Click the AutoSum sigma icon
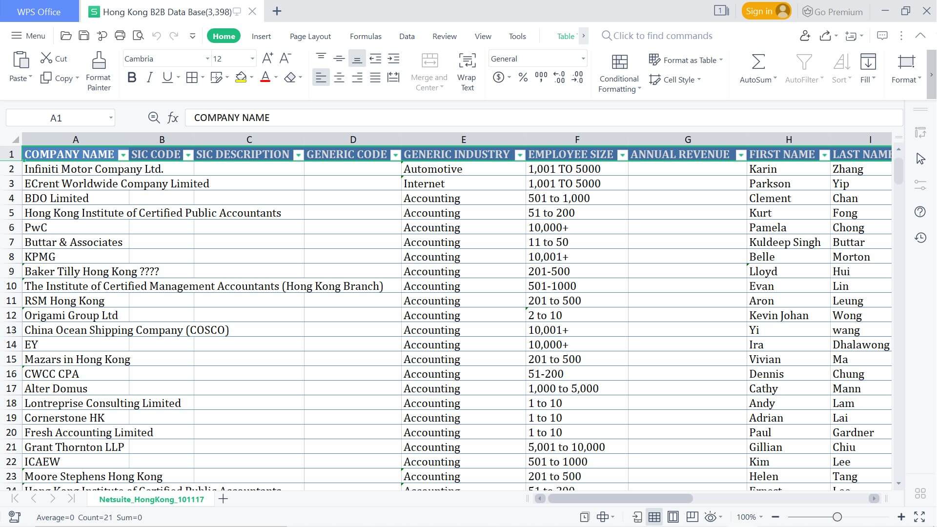937x527 pixels. [757, 62]
